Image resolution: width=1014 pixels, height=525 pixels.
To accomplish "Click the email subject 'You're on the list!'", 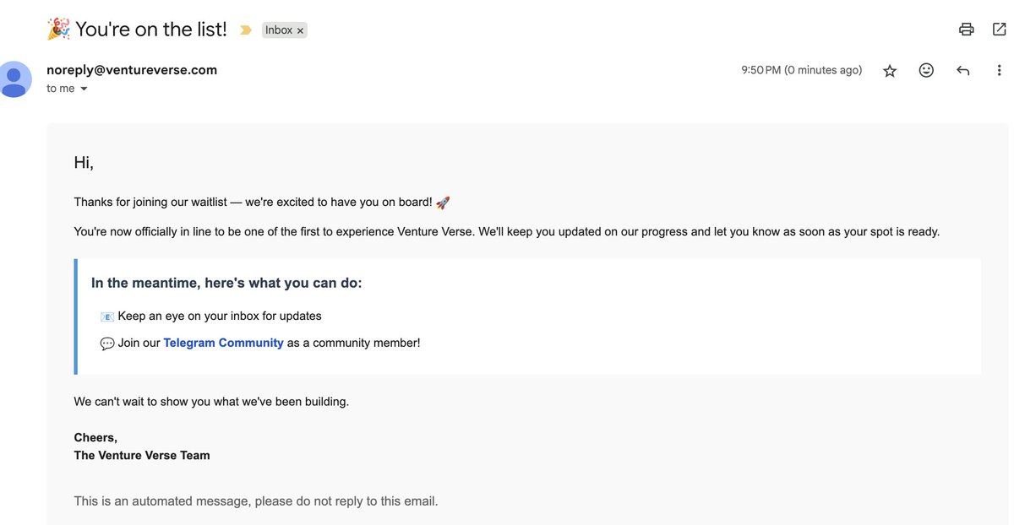I will 151,30.
